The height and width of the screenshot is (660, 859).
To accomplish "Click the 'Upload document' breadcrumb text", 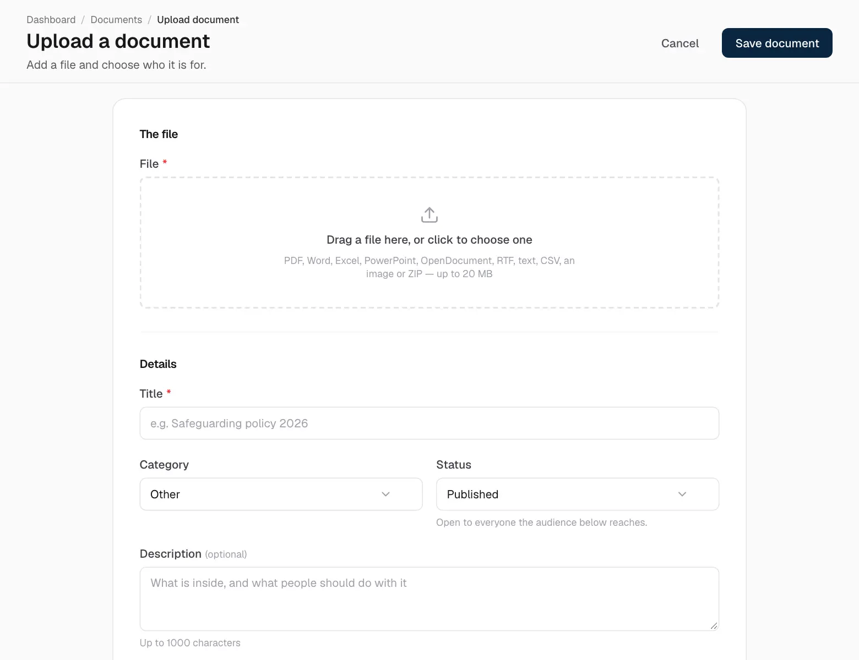I will click(198, 20).
